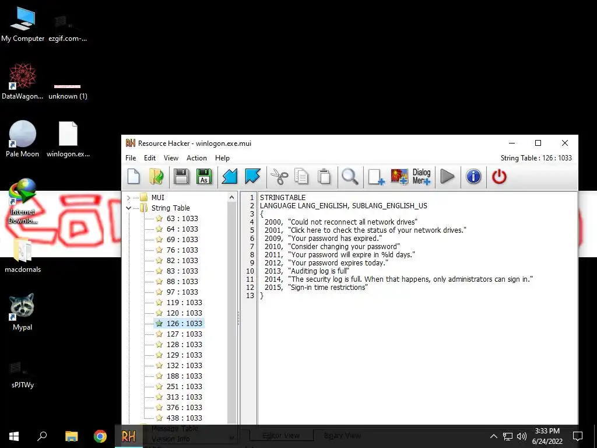Click the Copy icon in toolbar
The image size is (597, 448).
[301, 177]
